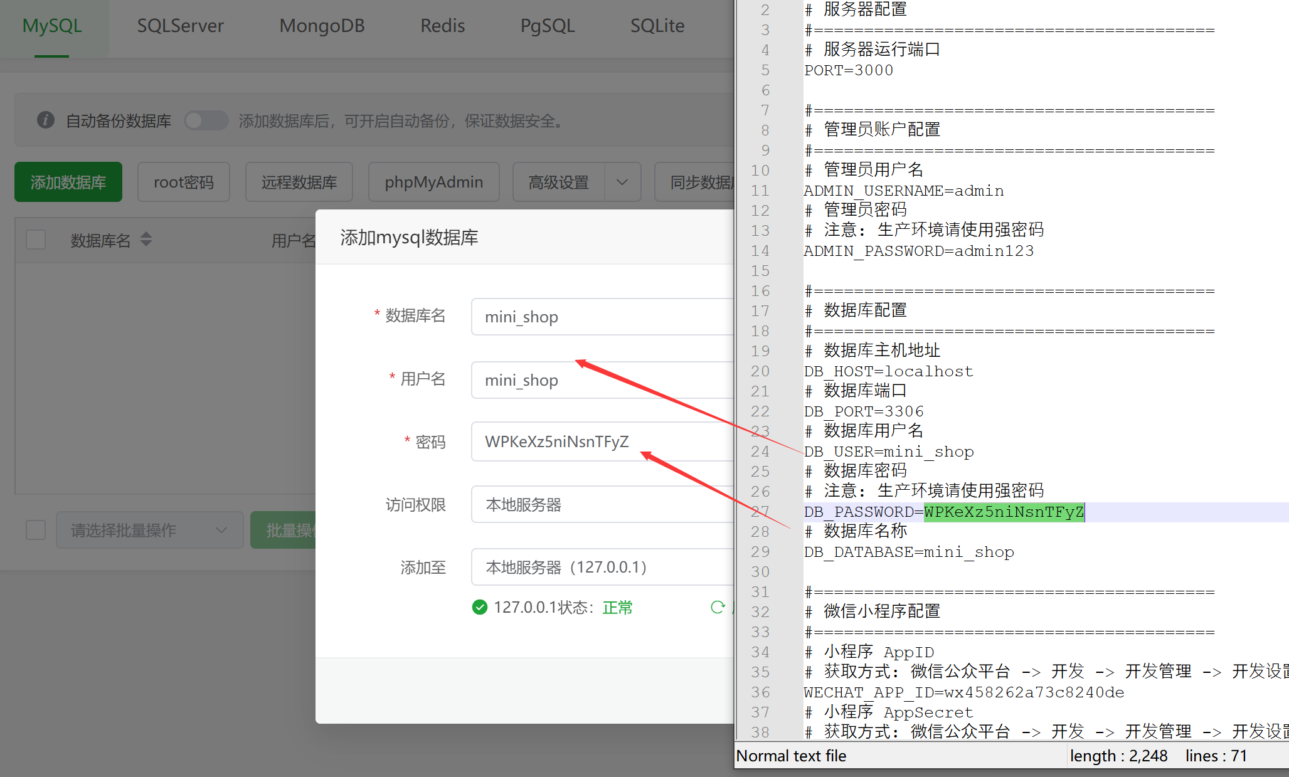Switch to the PgSQL tab
This screenshot has height=777, width=1289.
(x=547, y=26)
